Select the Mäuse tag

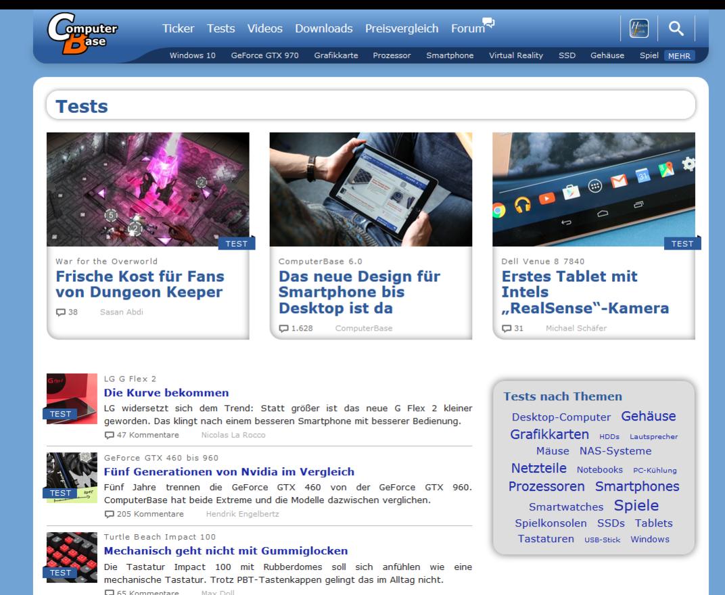[x=553, y=451]
